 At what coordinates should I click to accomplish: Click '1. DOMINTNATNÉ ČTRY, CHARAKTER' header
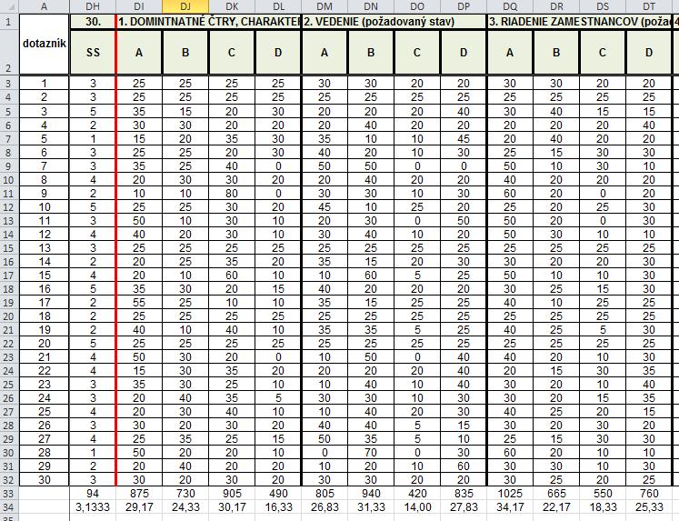click(209, 22)
